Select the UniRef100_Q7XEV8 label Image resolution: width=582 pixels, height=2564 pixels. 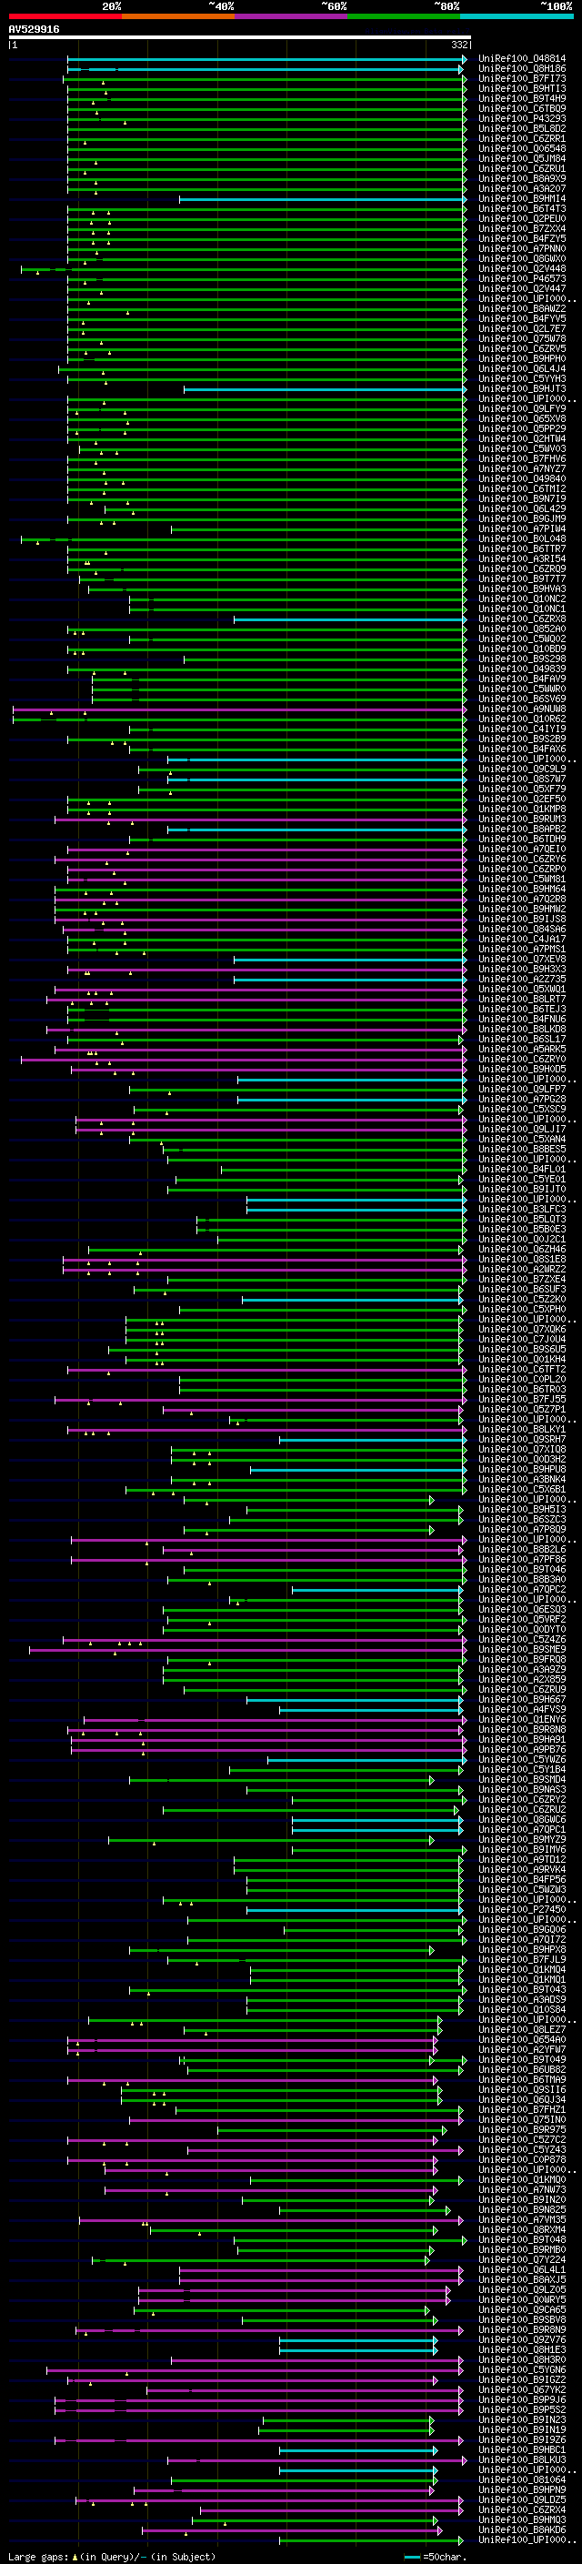pyautogui.click(x=521, y=959)
